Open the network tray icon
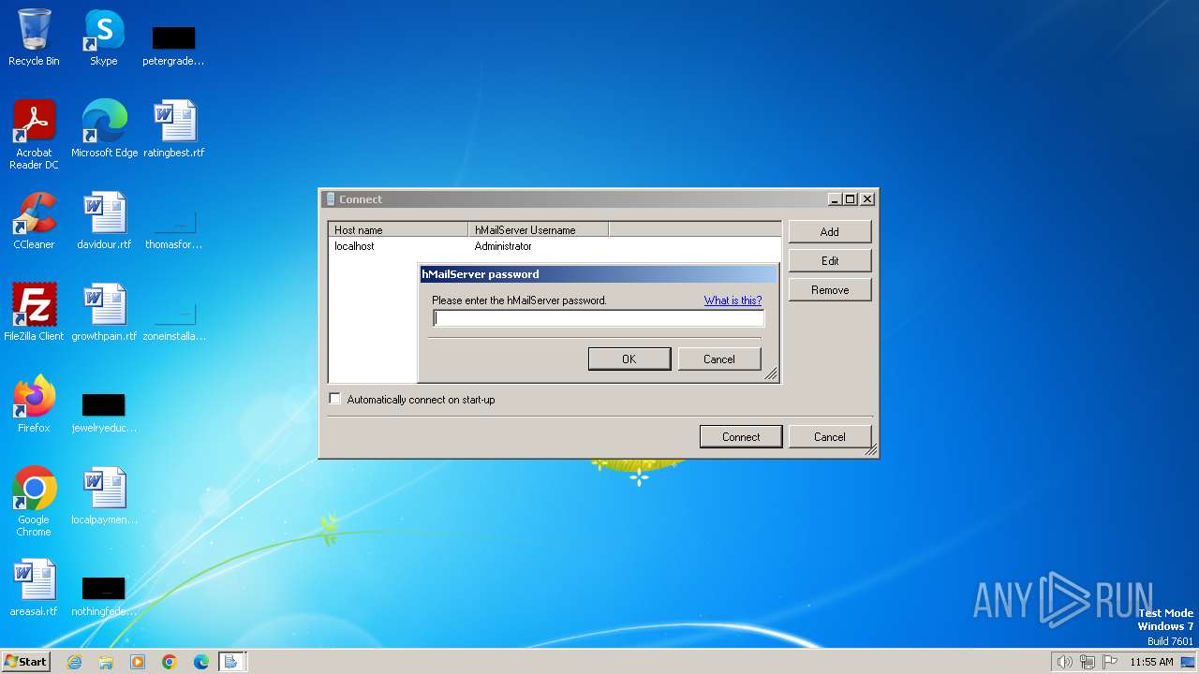 (1088, 662)
